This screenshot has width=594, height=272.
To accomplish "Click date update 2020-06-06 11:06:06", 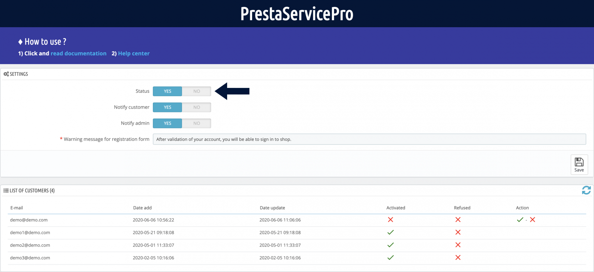I will 280,220.
